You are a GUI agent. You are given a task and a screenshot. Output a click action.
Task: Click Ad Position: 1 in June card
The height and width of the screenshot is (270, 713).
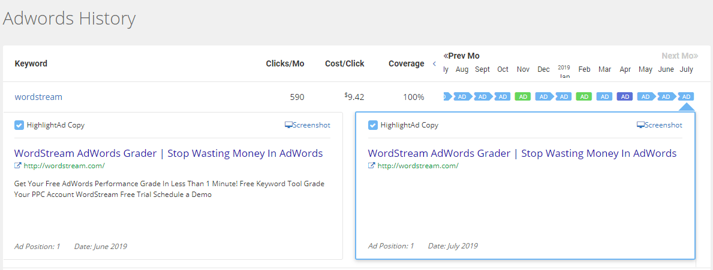click(37, 247)
